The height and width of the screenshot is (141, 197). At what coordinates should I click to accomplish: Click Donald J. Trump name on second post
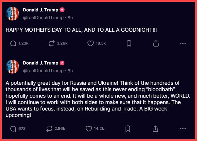(x=41, y=63)
